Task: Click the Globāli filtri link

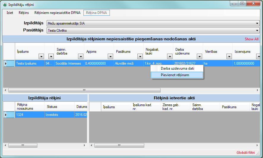Action: [245, 153]
